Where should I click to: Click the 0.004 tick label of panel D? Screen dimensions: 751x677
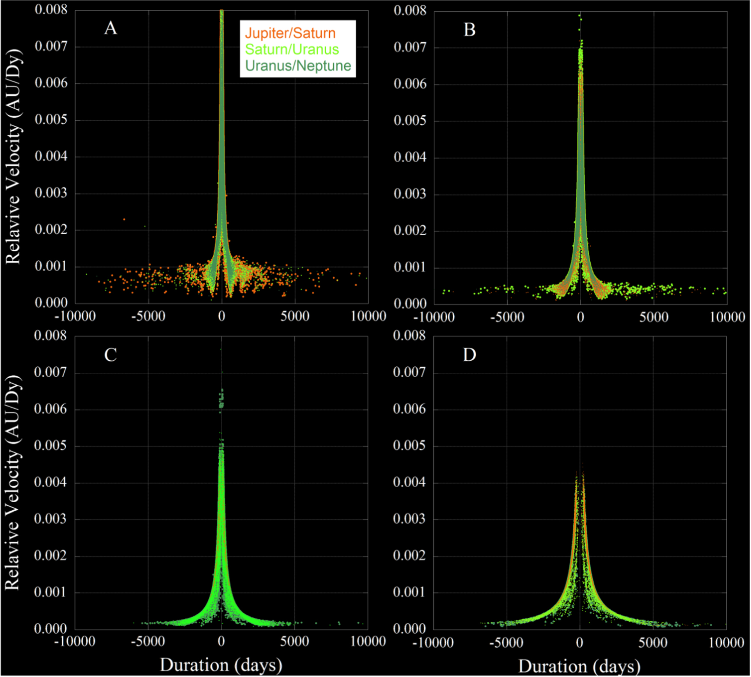[409, 482]
